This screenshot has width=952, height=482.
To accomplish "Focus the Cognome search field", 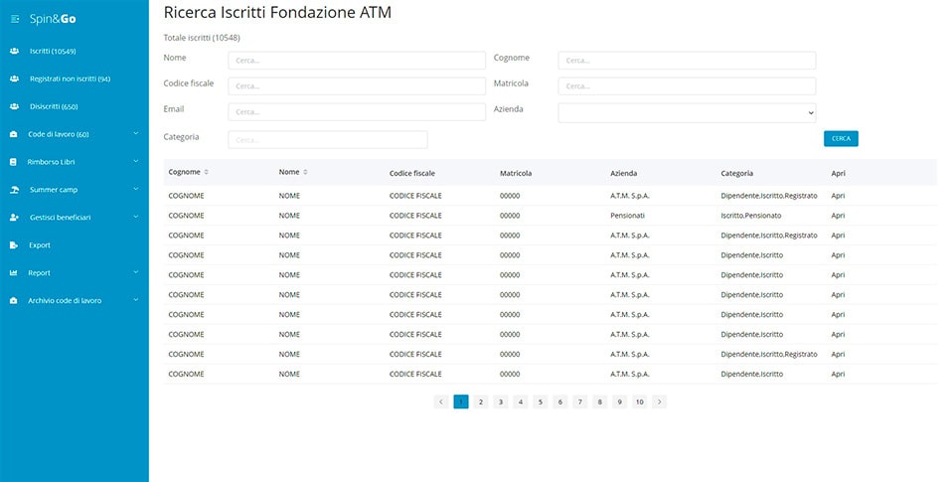I will (x=687, y=60).
